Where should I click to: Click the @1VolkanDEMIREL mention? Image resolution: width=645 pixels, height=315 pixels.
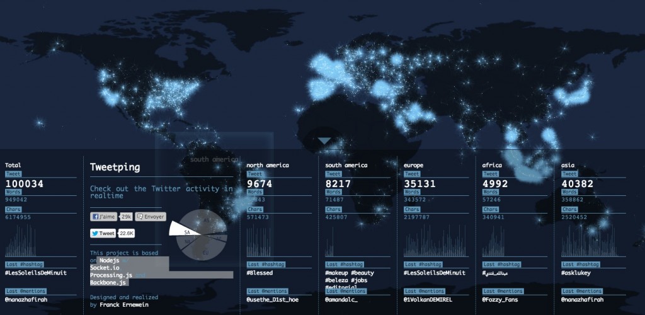coord(428,300)
